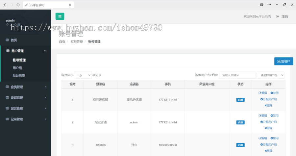The height and width of the screenshot is (156, 296).
Task: Collapse the 用户管理 sidebar section
Action: click(26, 51)
